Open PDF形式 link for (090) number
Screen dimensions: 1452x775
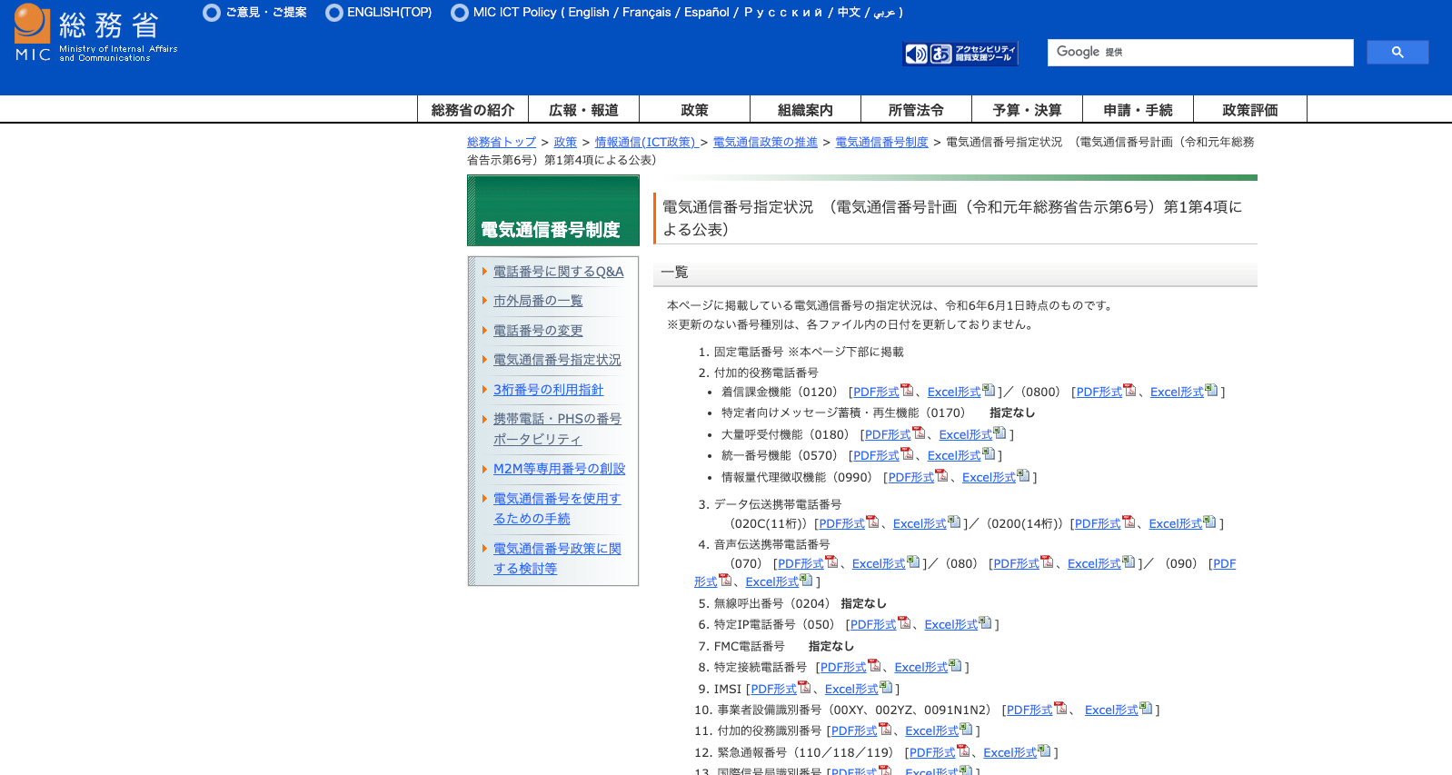(1224, 564)
